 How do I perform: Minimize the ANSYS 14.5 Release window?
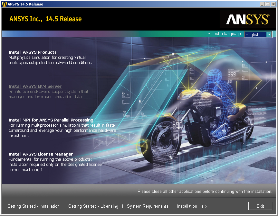coord(262,4)
